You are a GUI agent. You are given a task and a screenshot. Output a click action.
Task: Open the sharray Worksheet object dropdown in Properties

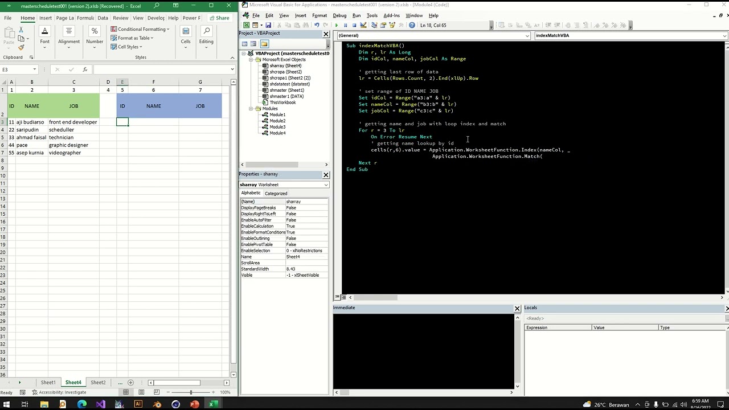click(326, 184)
